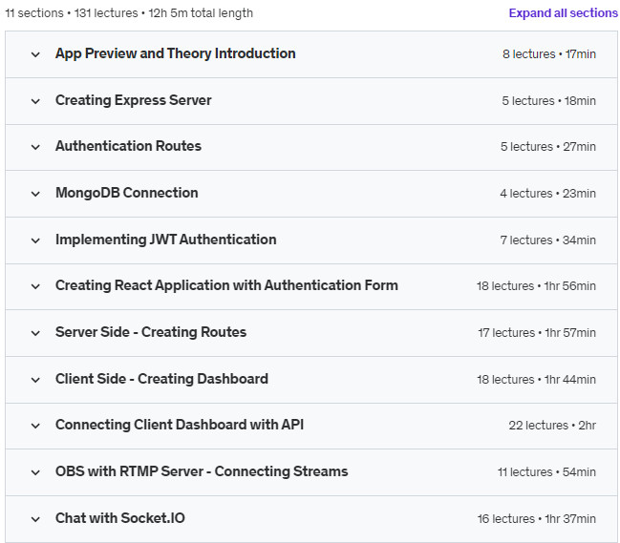Open Chat with Socket.IO section title

120,518
